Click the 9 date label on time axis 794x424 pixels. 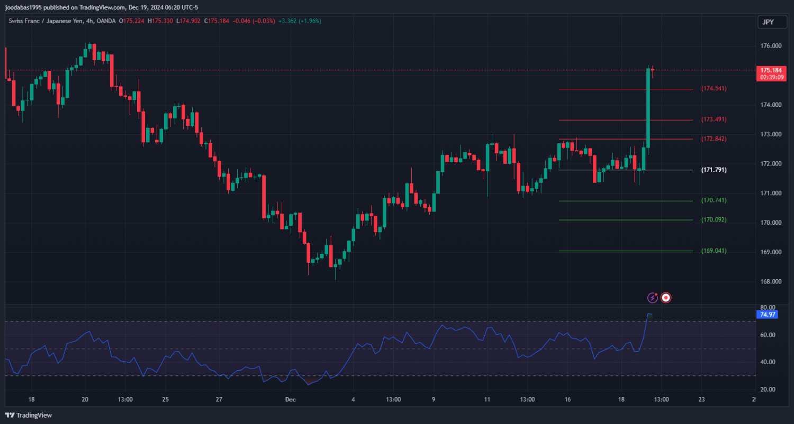(x=434, y=400)
